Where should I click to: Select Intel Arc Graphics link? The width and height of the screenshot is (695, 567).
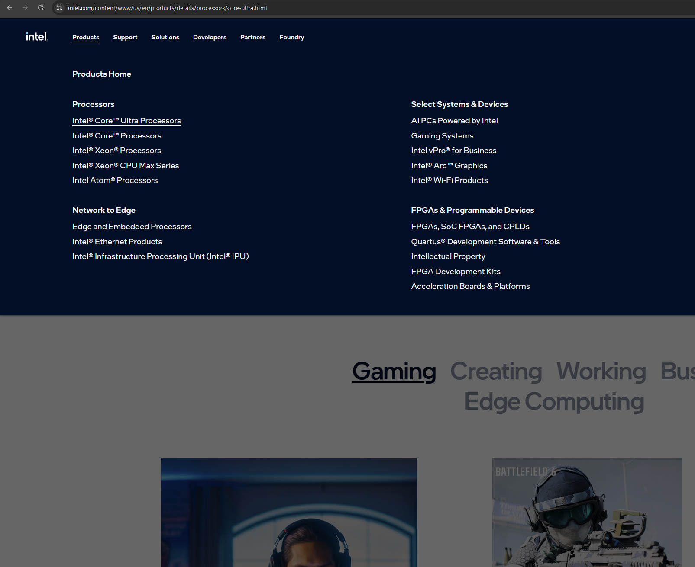click(x=449, y=166)
